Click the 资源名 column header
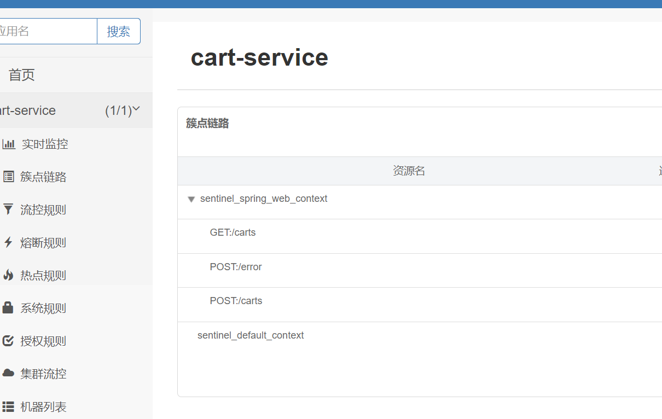The image size is (662, 419). click(x=409, y=171)
